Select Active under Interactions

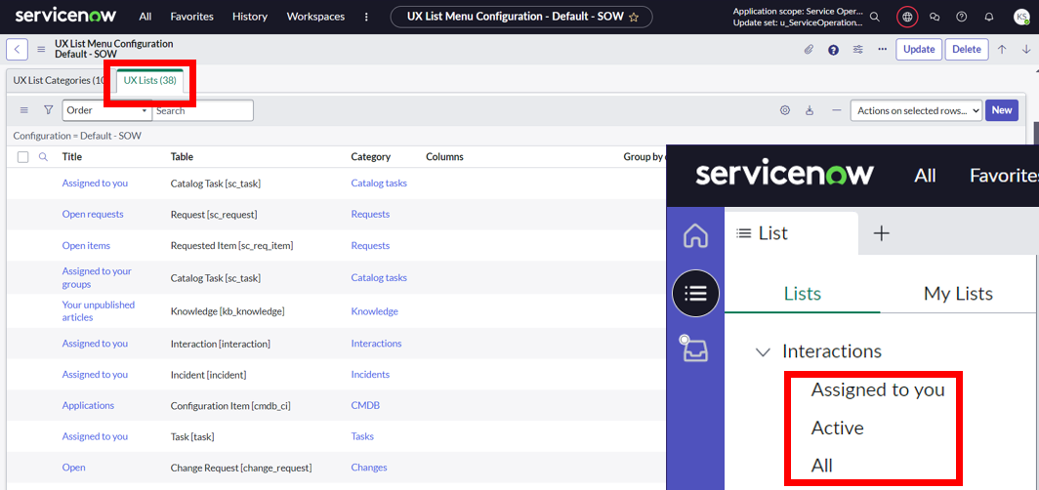coord(838,429)
